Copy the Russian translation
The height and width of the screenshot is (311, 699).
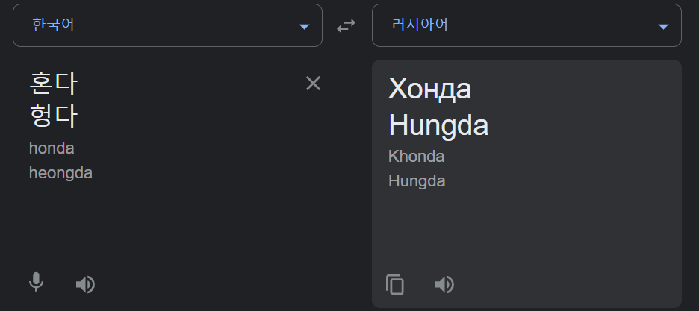tap(395, 284)
